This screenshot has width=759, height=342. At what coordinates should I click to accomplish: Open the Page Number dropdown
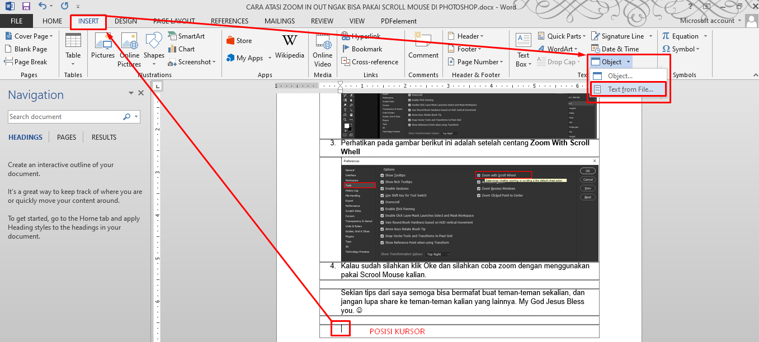pyautogui.click(x=501, y=63)
